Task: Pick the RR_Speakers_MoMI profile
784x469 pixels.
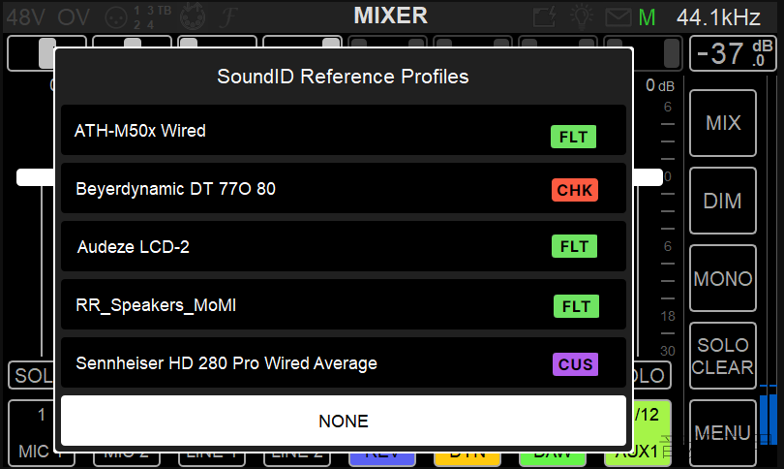Action: coord(344,304)
